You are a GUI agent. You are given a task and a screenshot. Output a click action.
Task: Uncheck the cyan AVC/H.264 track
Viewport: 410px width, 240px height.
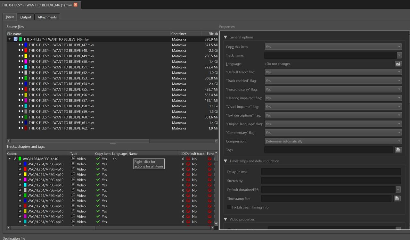tap(20, 185)
